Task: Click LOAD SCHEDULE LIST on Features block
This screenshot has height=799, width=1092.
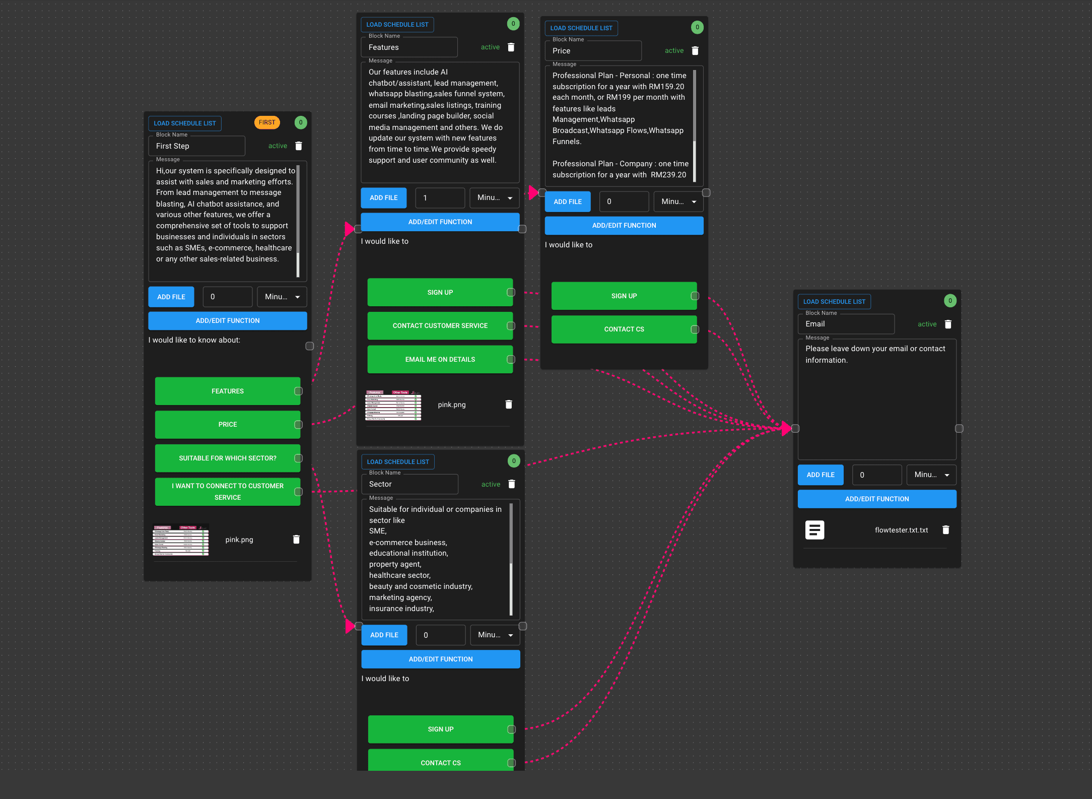Action: pos(397,25)
